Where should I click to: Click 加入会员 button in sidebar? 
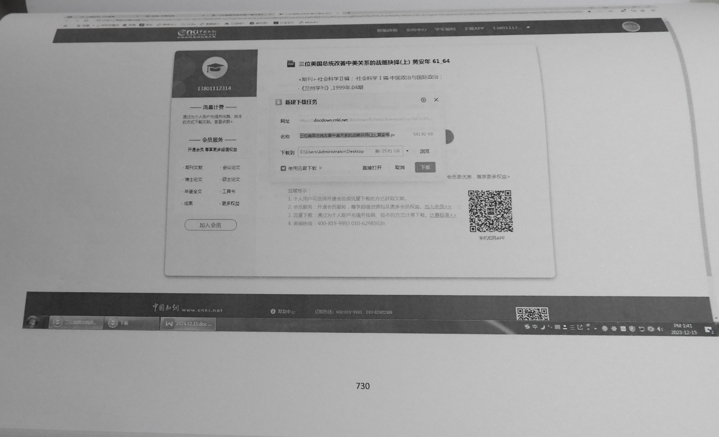pos(211,225)
